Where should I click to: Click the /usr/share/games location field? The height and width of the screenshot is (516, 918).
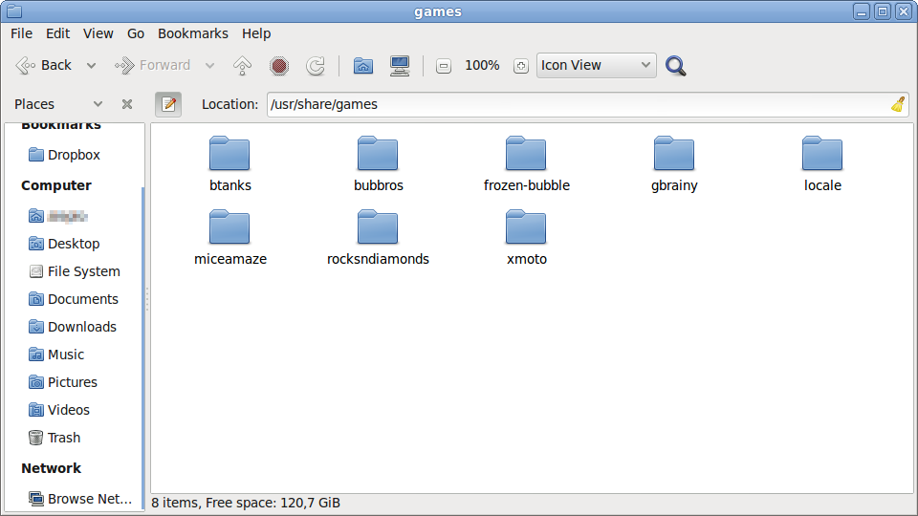[x=574, y=104]
